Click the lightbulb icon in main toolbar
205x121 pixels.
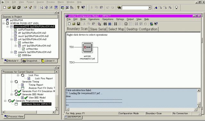pos(176,7)
